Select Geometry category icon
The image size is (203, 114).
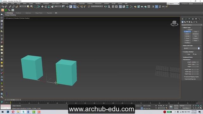[x=182, y=22]
